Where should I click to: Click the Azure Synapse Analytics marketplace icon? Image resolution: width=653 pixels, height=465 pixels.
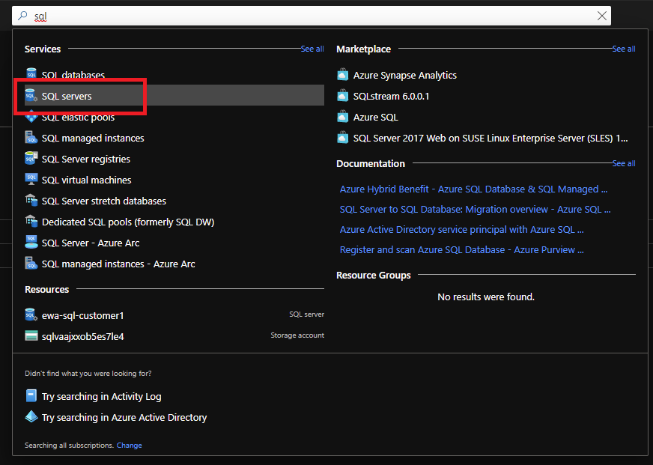[x=342, y=75]
